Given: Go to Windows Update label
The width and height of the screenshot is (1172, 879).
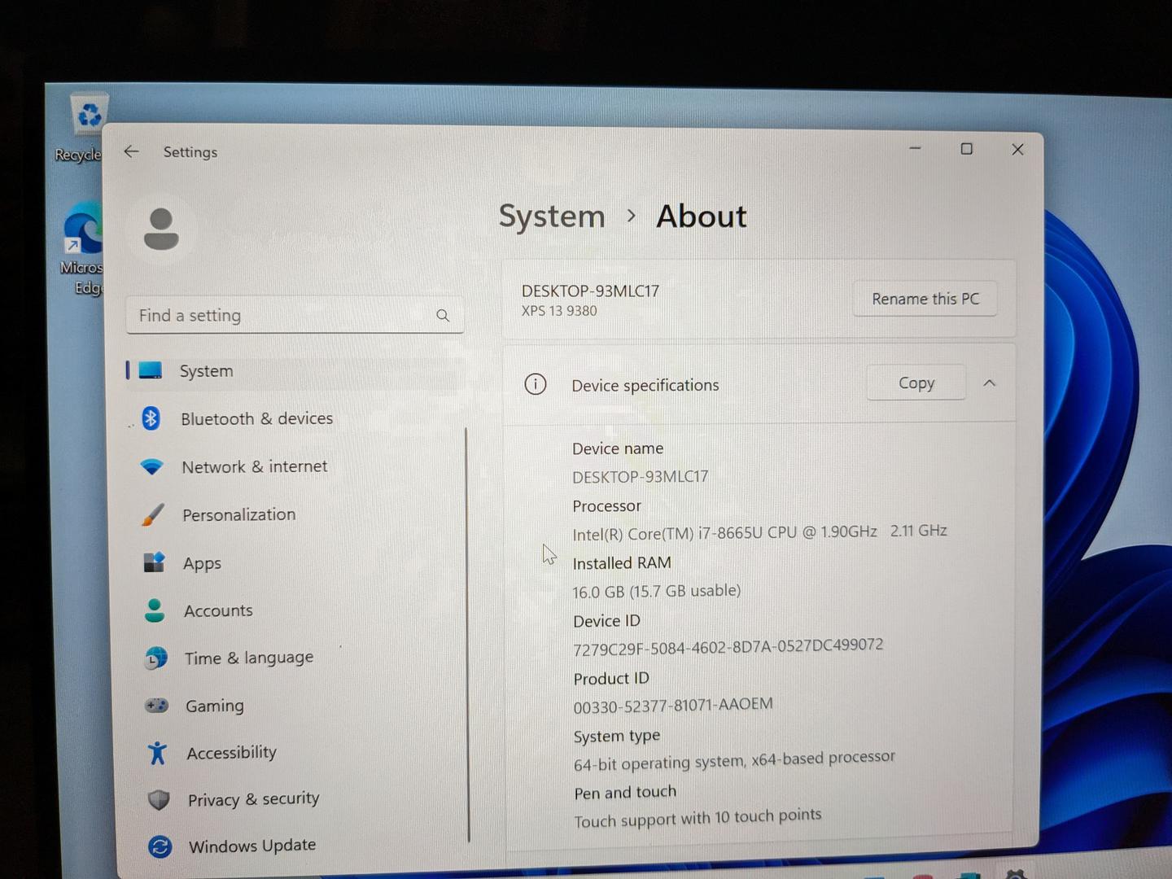Looking at the screenshot, I should [252, 846].
